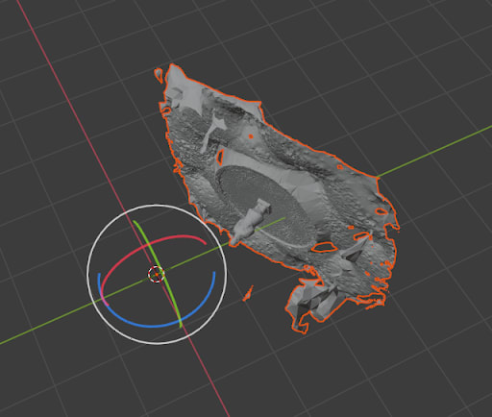The height and width of the screenshot is (417, 492).
Task: Click the 3D cursor at the gizmo center
Action: pos(157,274)
